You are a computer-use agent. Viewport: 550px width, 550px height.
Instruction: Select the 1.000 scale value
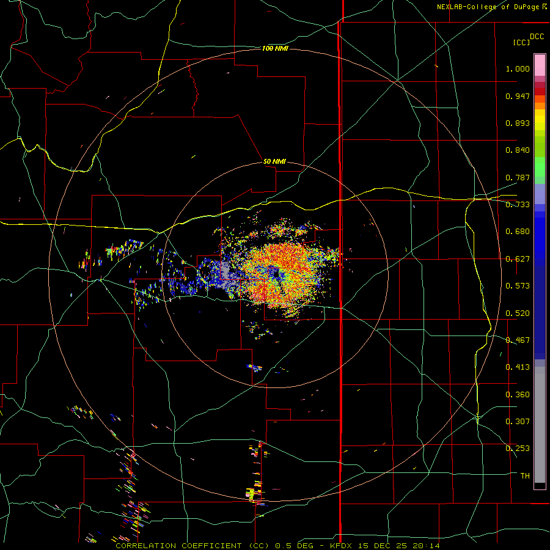point(518,68)
